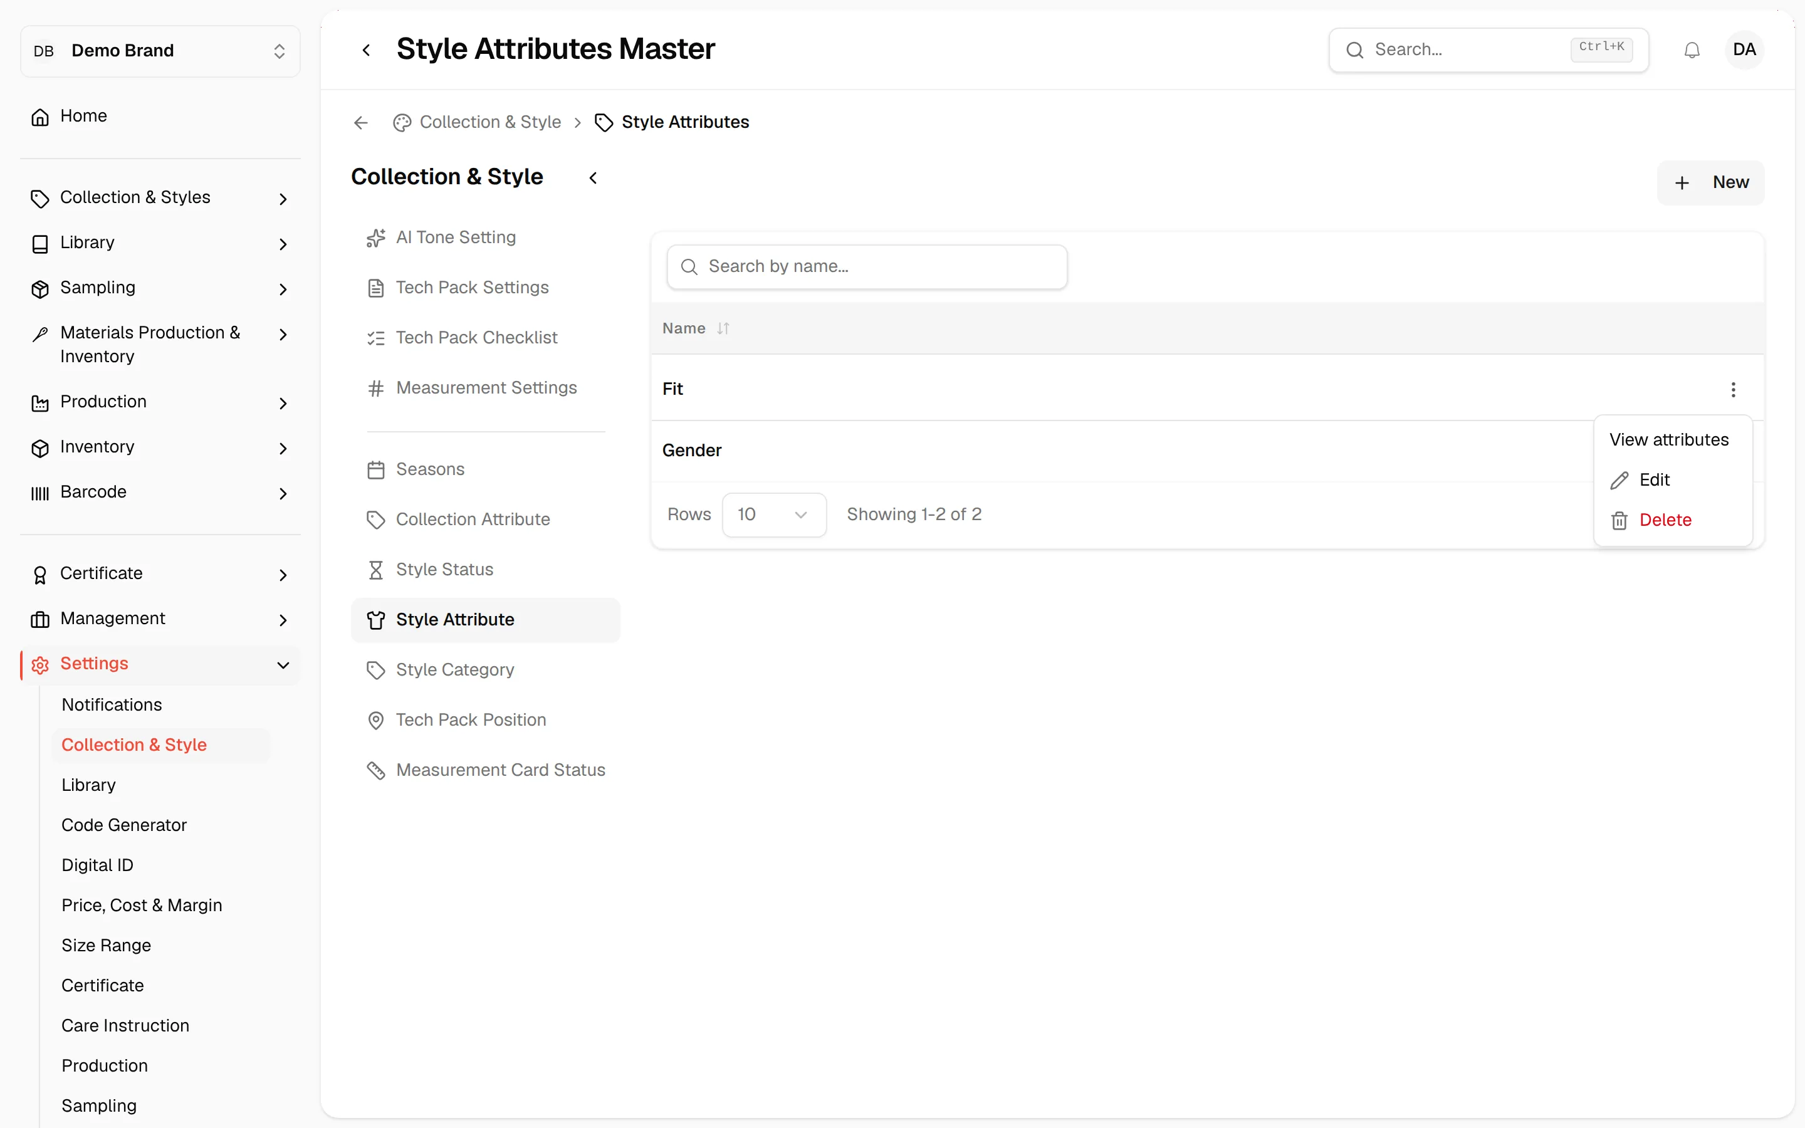The image size is (1805, 1128).
Task: Open Size Range settings
Action: (106, 946)
